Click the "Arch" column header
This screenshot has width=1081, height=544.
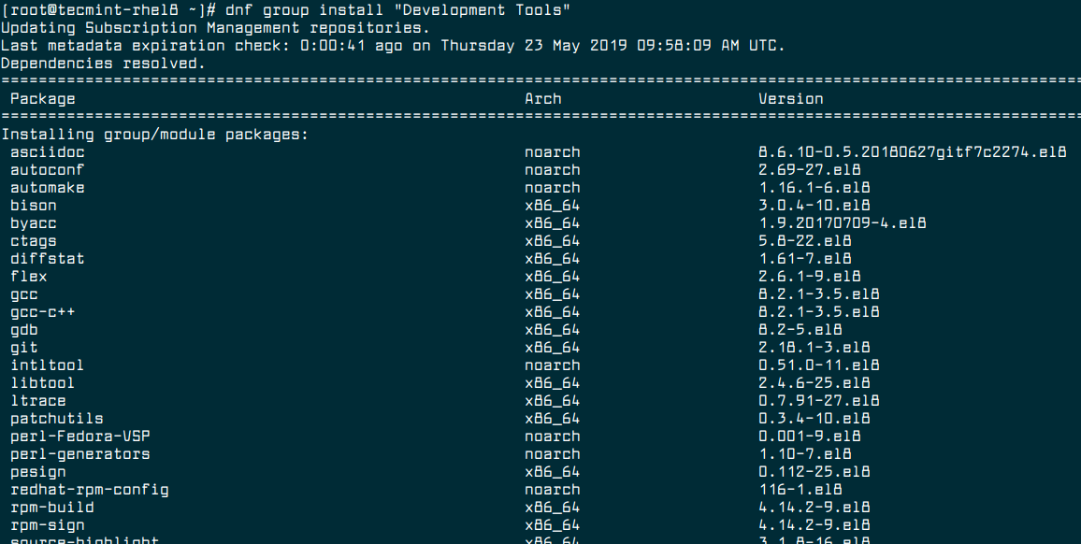(x=543, y=99)
